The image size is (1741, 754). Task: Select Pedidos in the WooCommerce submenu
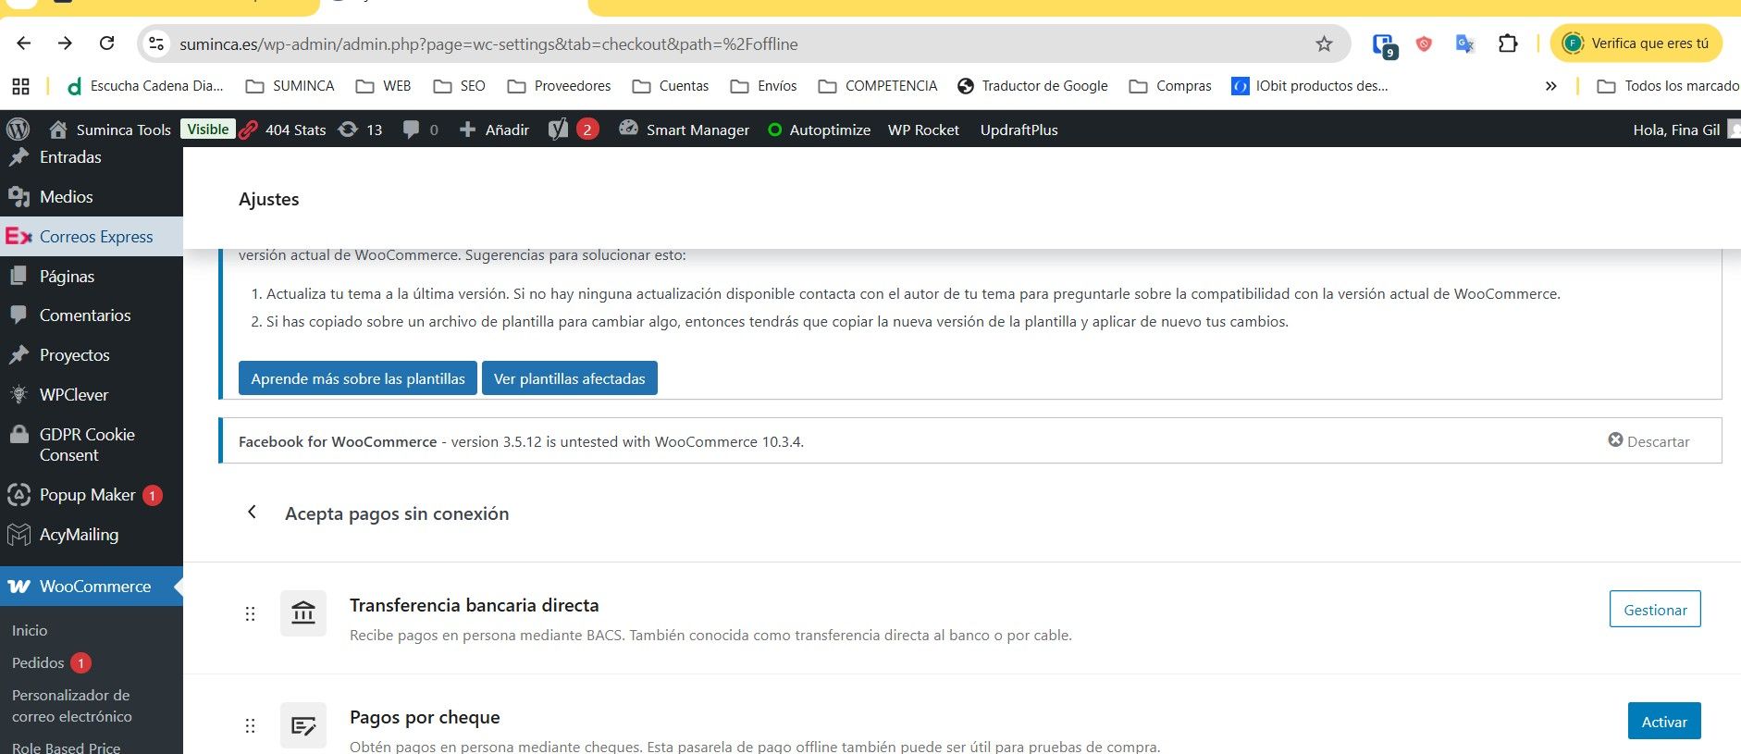coord(38,663)
